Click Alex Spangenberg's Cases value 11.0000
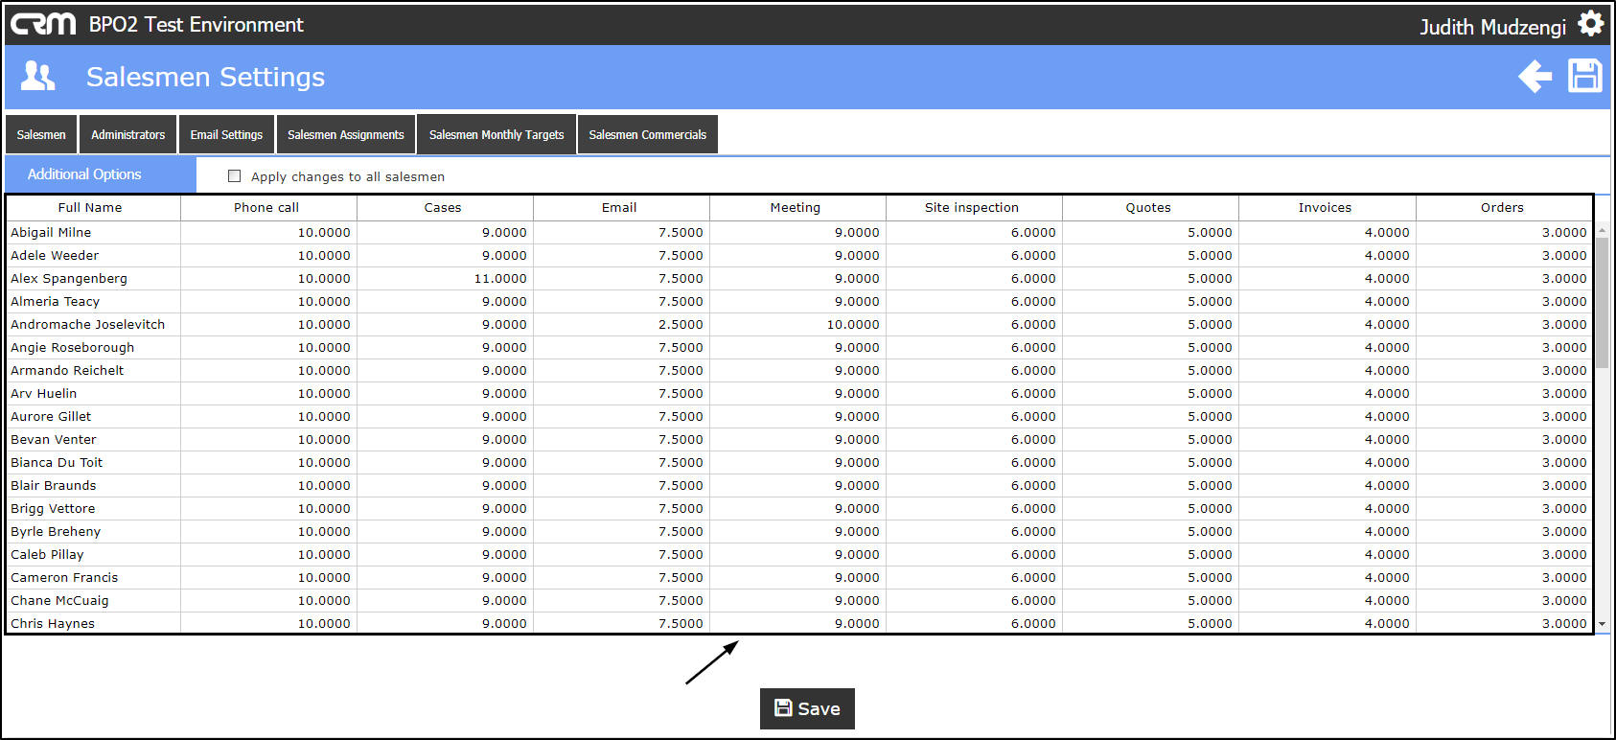Image resolution: width=1616 pixels, height=740 pixels. point(500,279)
